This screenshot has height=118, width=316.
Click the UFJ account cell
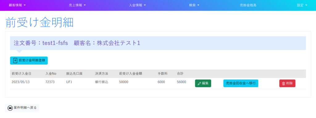pos(69,82)
